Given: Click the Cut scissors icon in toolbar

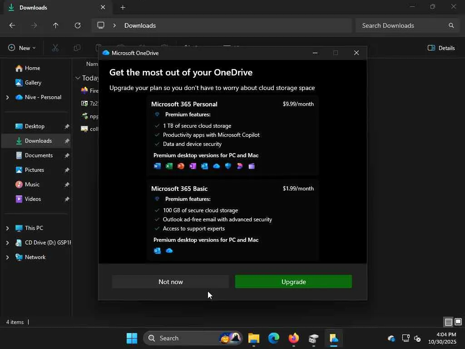Looking at the screenshot, I should tap(55, 48).
